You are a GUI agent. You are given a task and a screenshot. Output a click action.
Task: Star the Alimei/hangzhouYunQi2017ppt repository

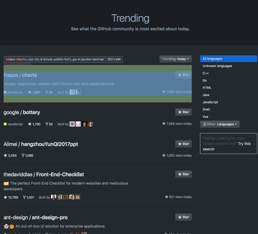point(183,144)
